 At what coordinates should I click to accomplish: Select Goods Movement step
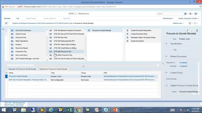(137, 41)
